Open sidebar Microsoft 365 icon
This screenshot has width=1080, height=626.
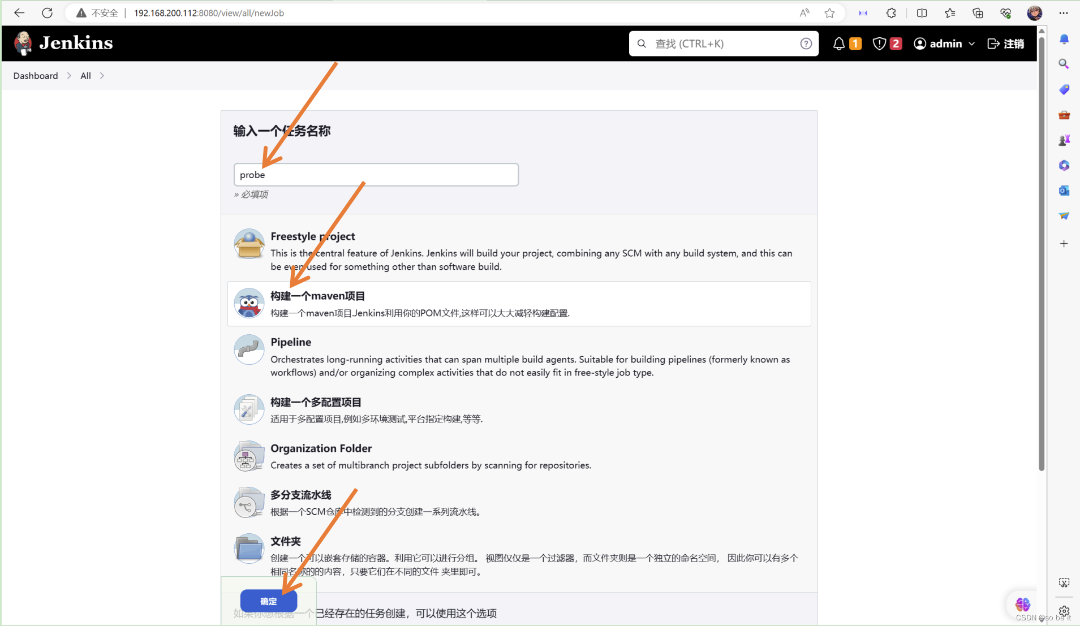[1064, 165]
